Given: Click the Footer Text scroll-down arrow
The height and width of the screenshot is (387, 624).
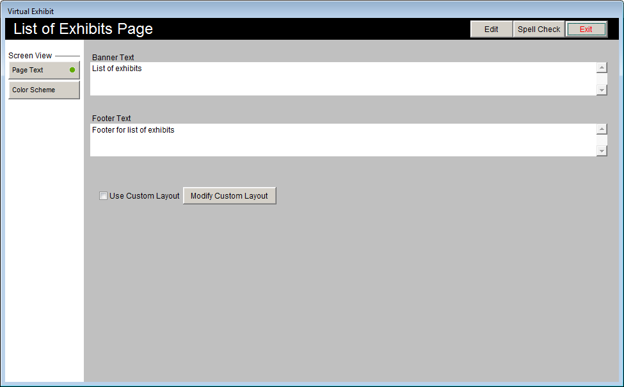Looking at the screenshot, I should (x=602, y=151).
